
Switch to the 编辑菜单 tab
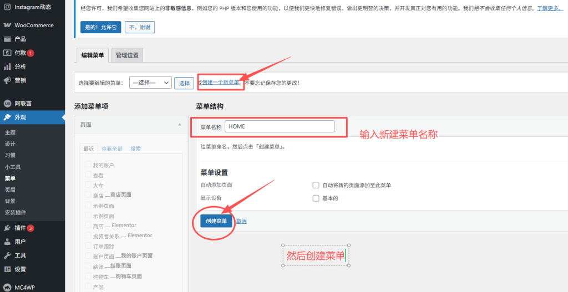[93, 55]
